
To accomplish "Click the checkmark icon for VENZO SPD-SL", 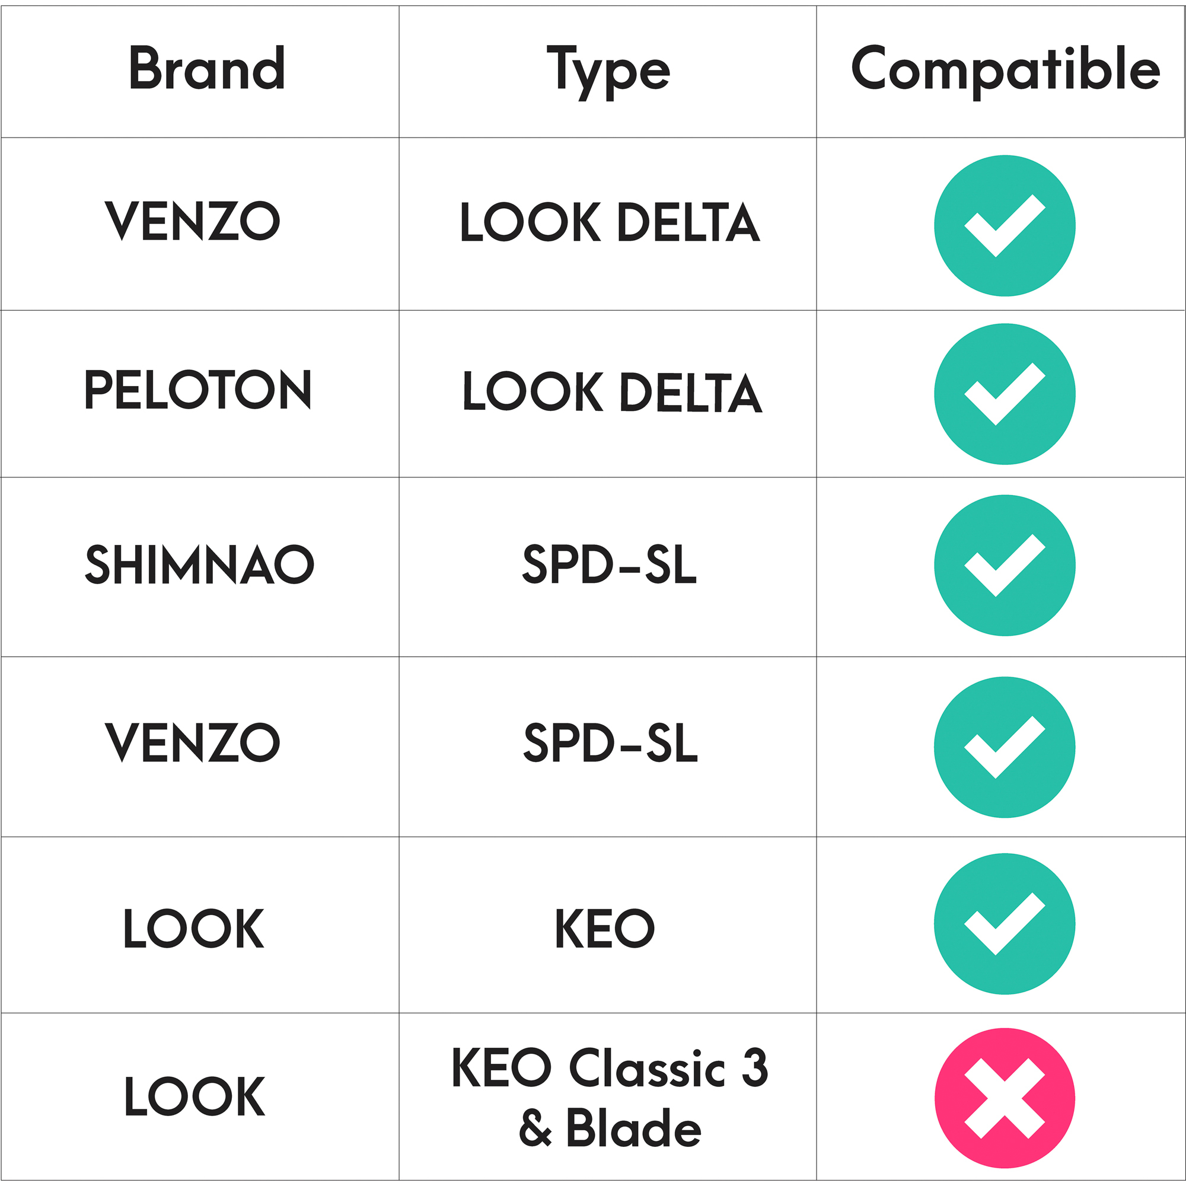I will (x=1005, y=747).
